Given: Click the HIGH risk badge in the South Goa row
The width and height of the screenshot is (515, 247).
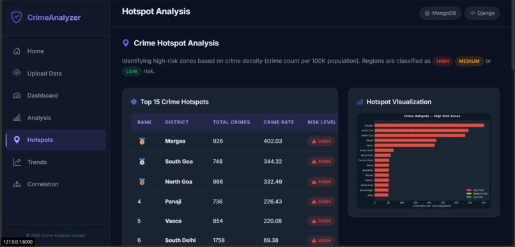Looking at the screenshot, I should click(321, 161).
